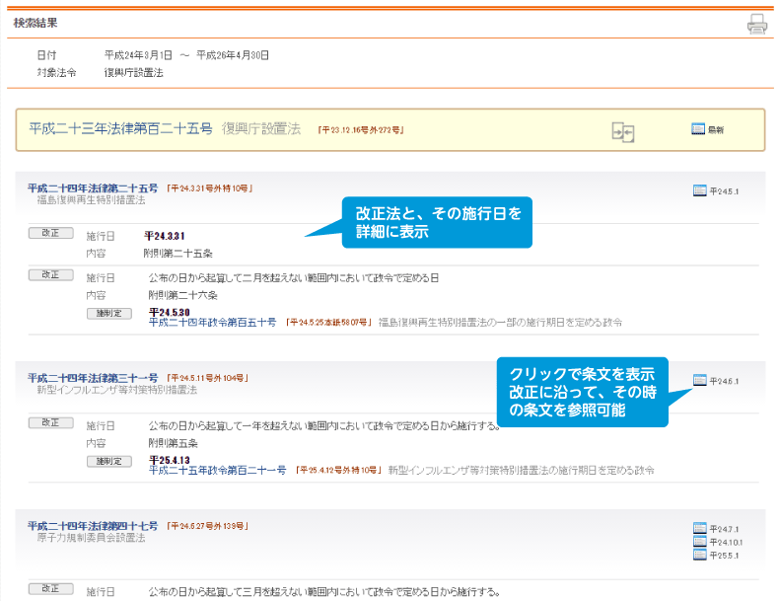Select gazette reference 平24.5.11号外104号

pos(207,378)
